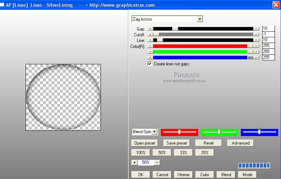Click the Color button

coord(205,174)
